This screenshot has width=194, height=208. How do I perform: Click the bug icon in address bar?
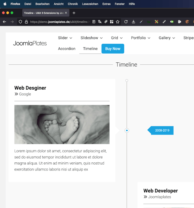click(106, 22)
